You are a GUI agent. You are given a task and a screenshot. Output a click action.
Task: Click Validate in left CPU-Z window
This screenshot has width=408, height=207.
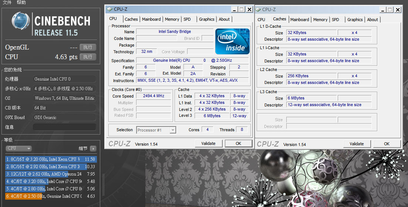pyautogui.click(x=208, y=143)
